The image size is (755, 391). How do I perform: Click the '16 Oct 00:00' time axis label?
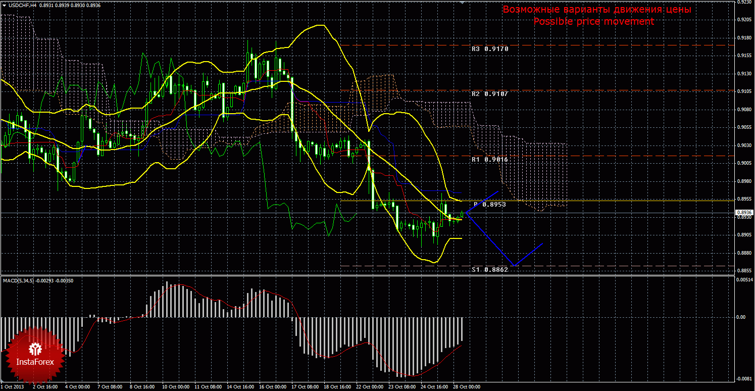(273, 387)
